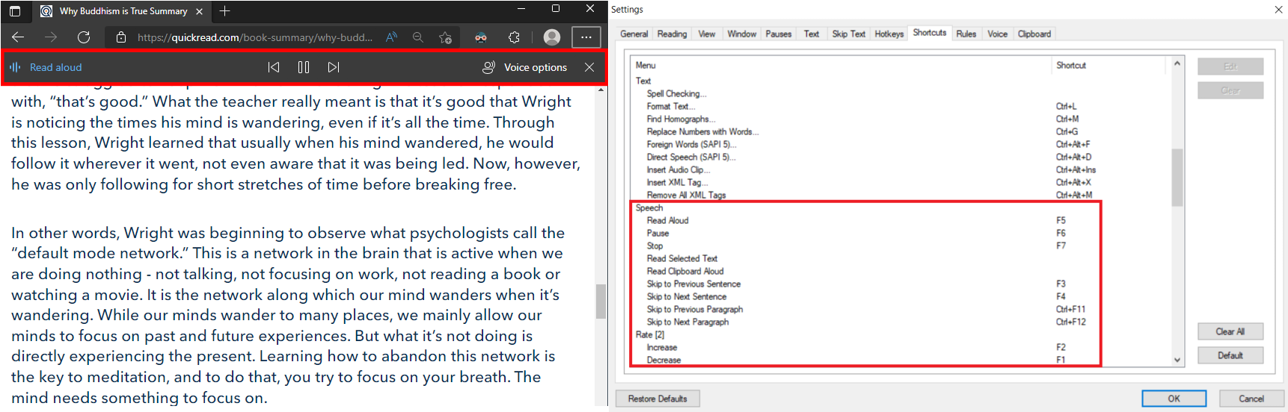Screen dimensions: 1288x412
Task: Select Direct Speech (SAPI 5) row
Action: pos(901,157)
